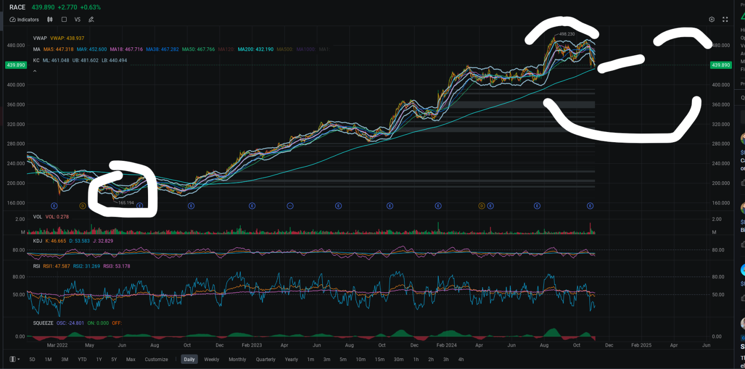
Task: Select the Daily interval
Action: (x=190, y=359)
